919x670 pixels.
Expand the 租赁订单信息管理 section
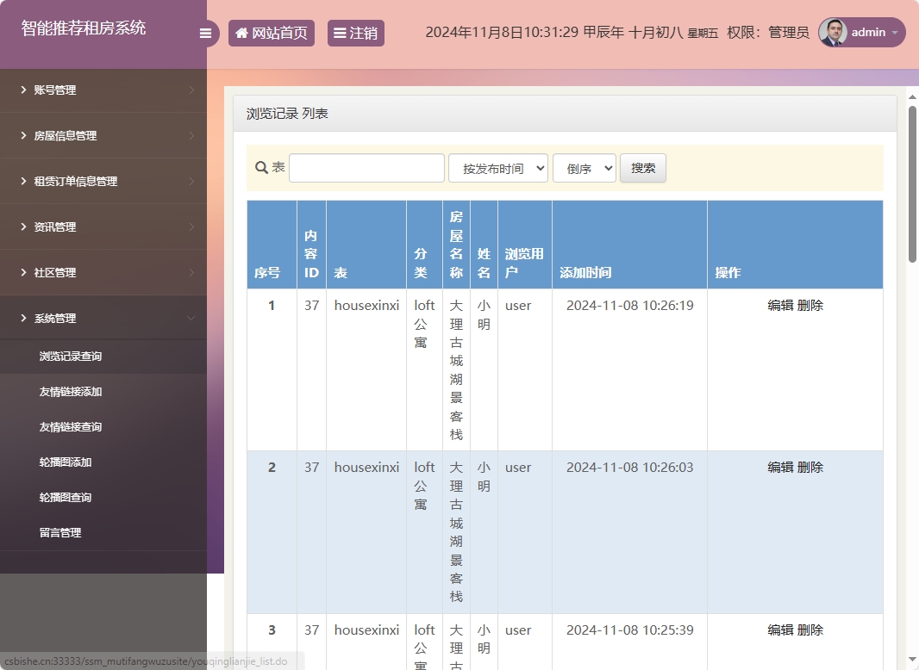(x=82, y=181)
